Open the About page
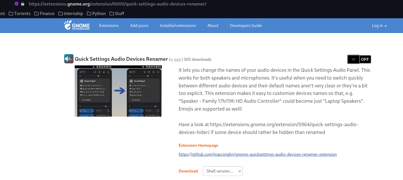This screenshot has height=180, width=403. [213, 25]
